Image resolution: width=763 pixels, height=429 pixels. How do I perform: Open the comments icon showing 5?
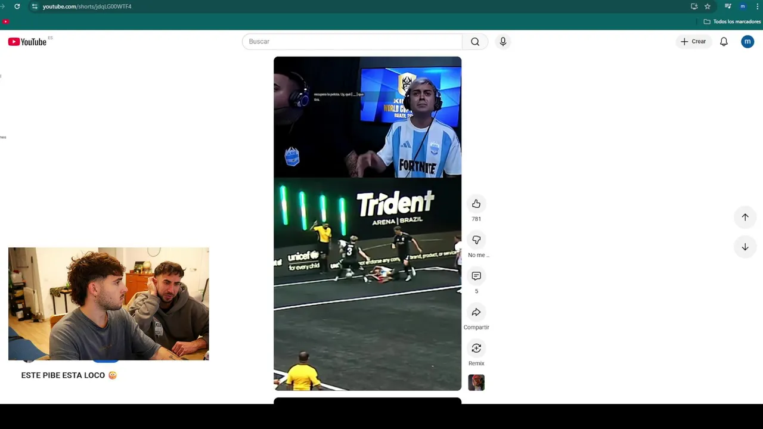point(476,276)
